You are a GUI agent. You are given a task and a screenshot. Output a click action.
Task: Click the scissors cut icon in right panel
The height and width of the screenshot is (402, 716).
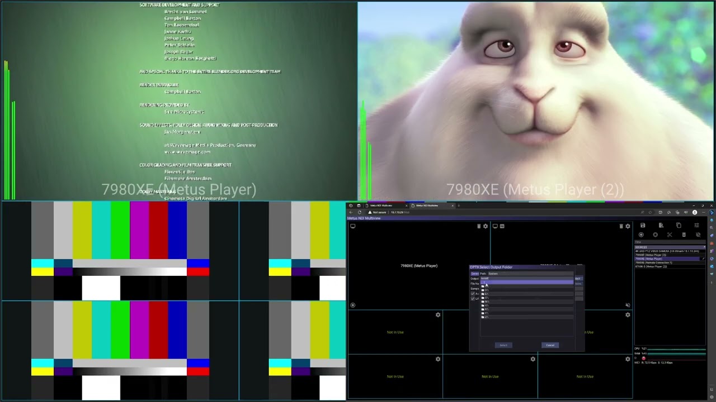(x=670, y=234)
